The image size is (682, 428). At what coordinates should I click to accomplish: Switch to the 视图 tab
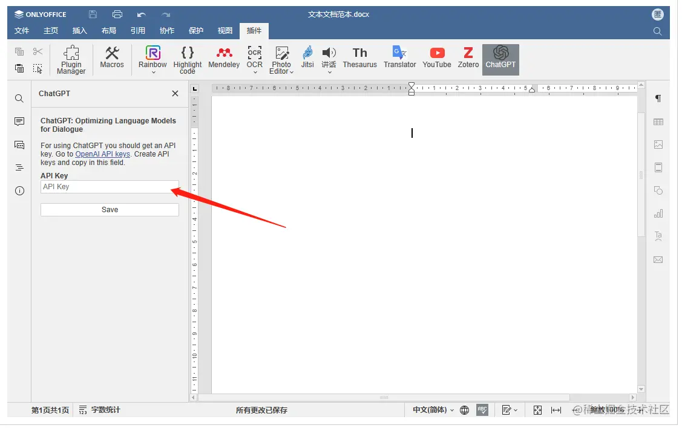(x=225, y=30)
